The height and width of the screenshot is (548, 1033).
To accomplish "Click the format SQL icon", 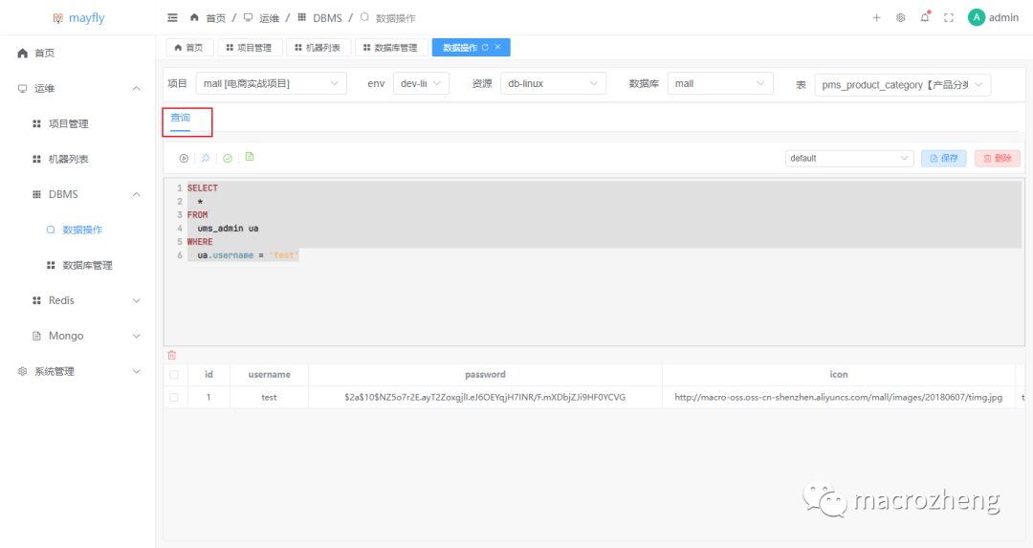I will 205,158.
